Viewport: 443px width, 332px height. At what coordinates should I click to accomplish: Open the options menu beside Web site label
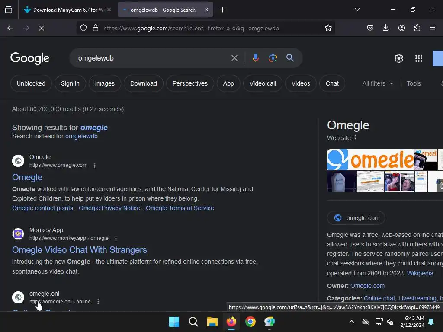pos(355,137)
